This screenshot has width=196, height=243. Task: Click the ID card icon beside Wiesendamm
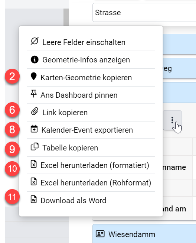point(100,234)
